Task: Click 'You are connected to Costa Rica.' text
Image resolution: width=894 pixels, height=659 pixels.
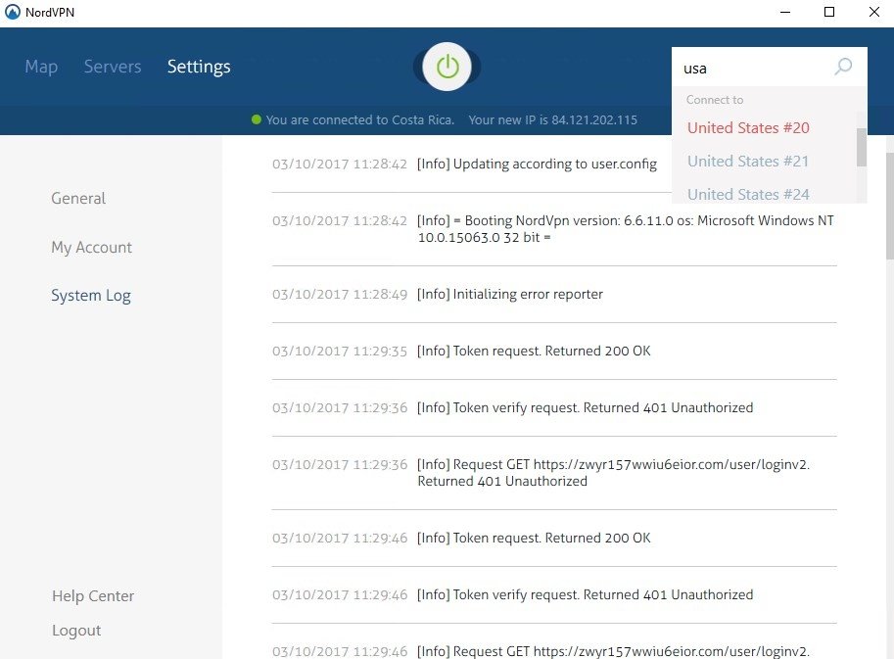Action: tap(359, 119)
